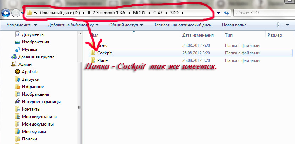Click 'MODS' breadcrumb segment
The width and height of the screenshot is (295, 144).
[x=140, y=13]
